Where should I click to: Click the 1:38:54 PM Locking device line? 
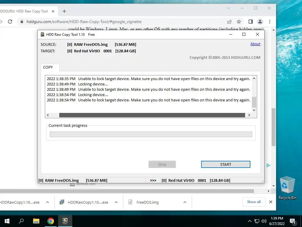point(78,95)
